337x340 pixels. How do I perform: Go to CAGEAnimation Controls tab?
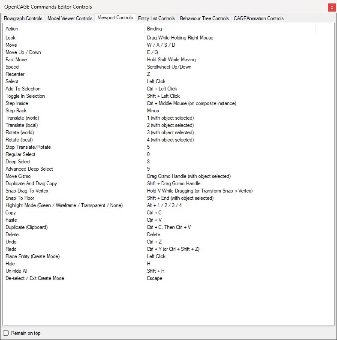(x=259, y=18)
